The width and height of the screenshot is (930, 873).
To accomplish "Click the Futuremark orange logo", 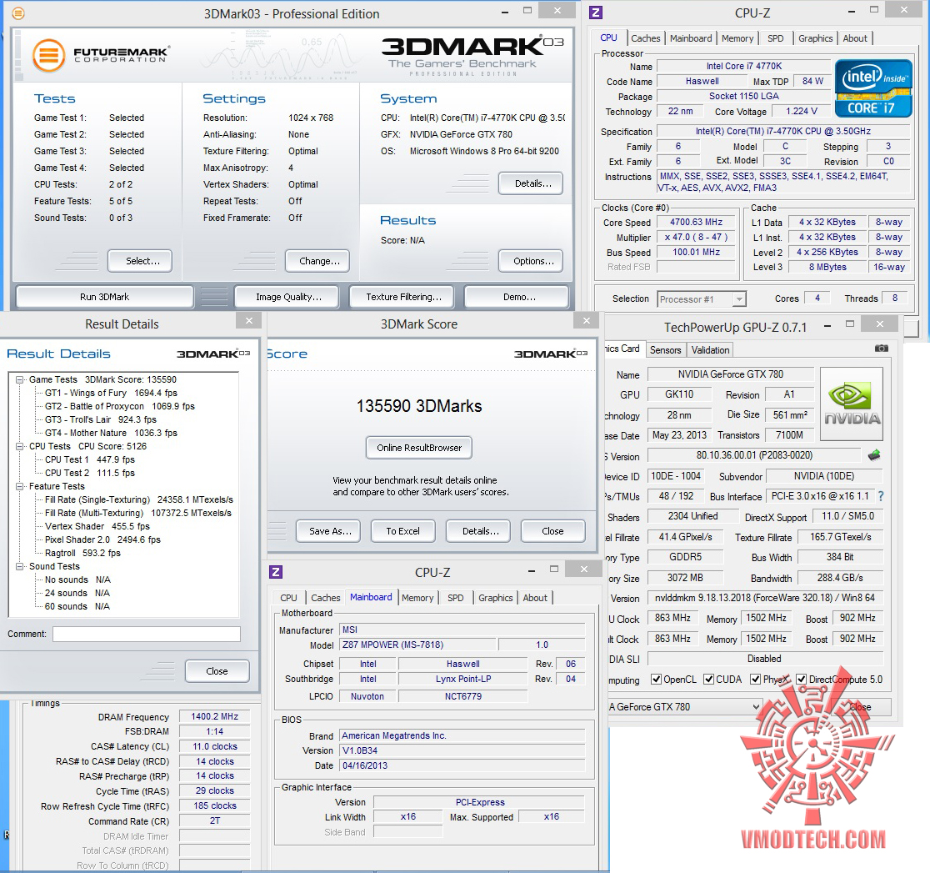I will 48,55.
